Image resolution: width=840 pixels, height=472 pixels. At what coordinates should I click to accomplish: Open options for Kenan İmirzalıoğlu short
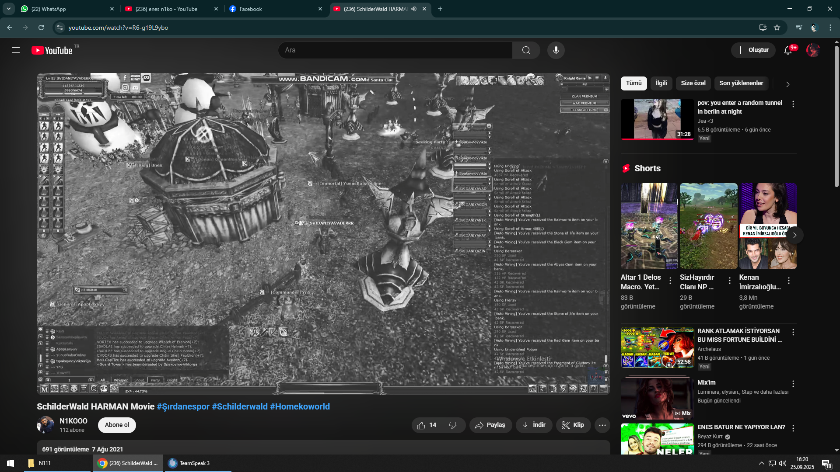point(789,281)
